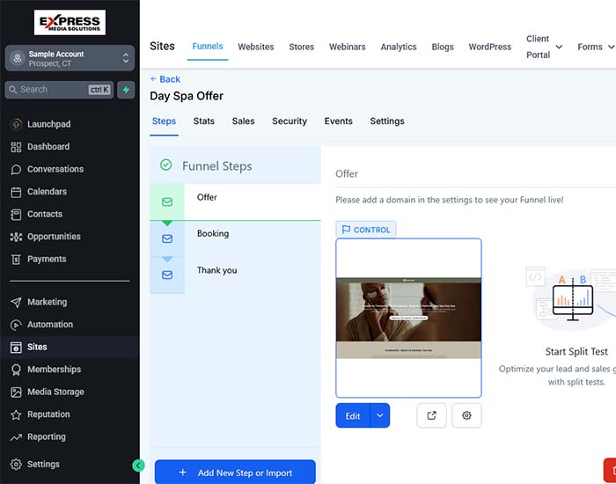This screenshot has width=616, height=484.
Task: Click Start Split Test
Action: [x=576, y=352]
